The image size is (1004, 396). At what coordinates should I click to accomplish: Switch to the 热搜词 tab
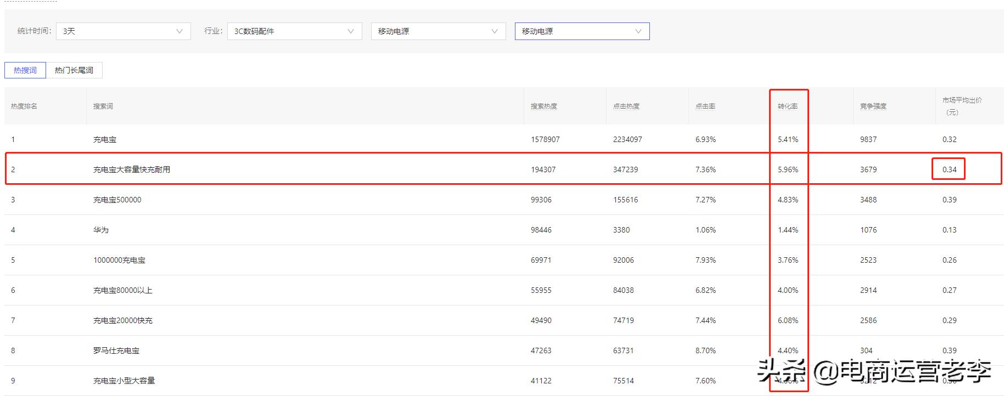tap(25, 70)
